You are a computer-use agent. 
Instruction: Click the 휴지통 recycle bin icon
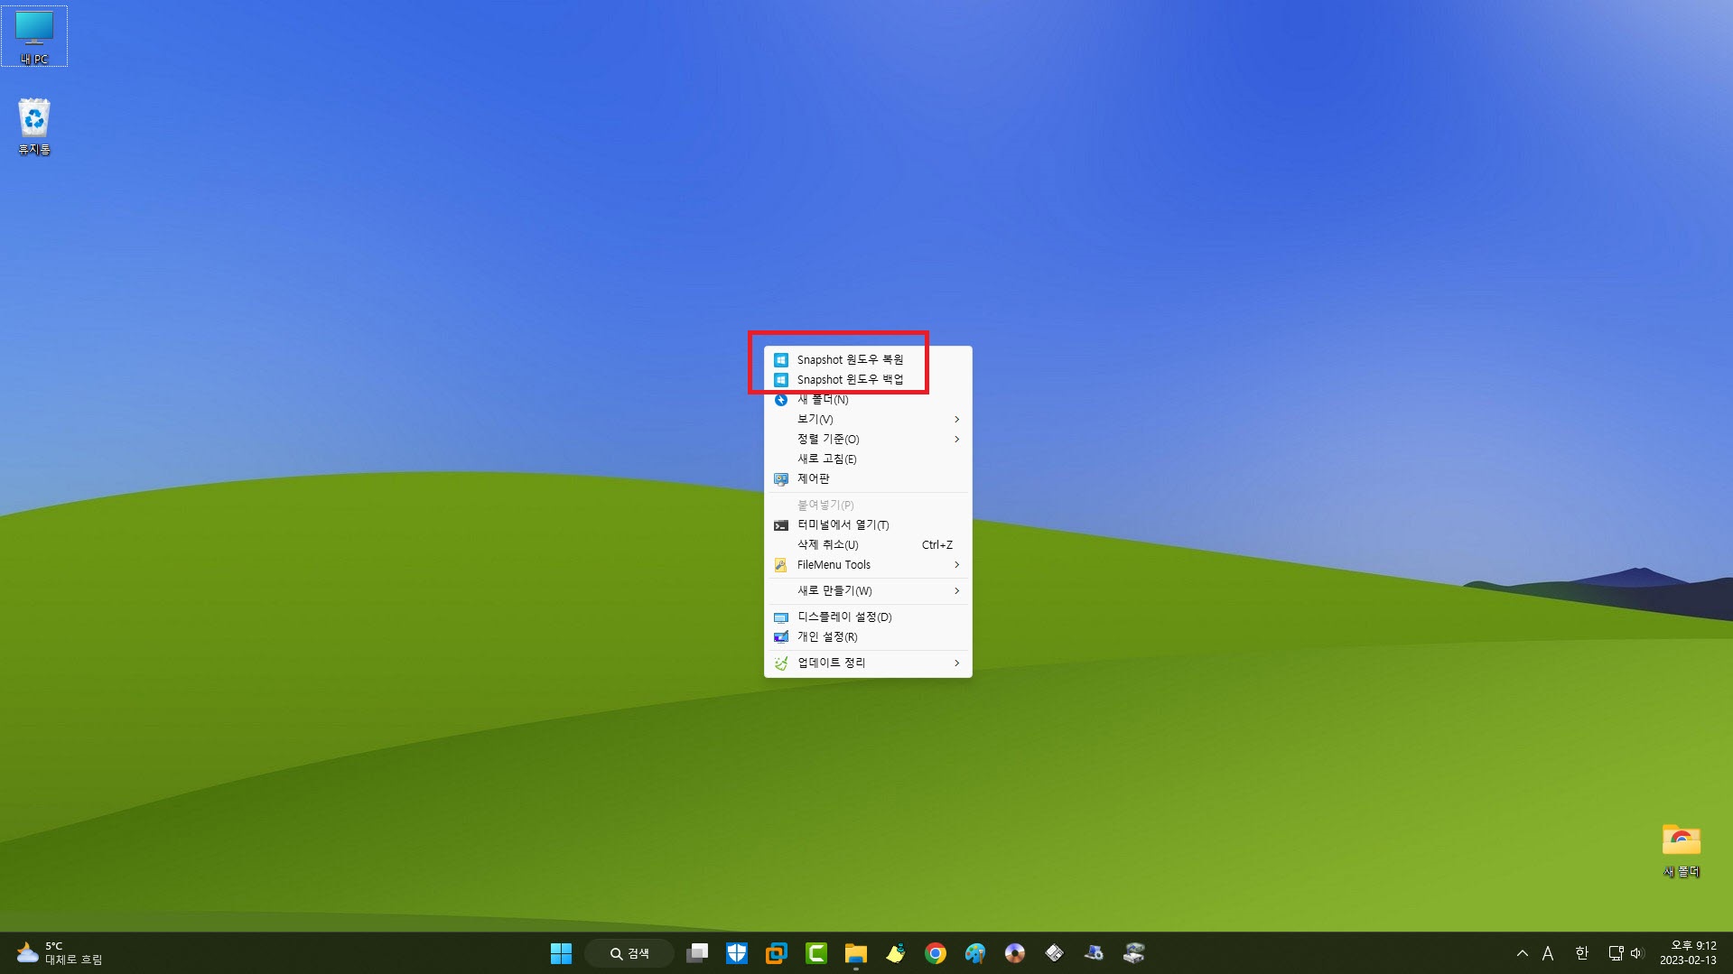pos(34,126)
